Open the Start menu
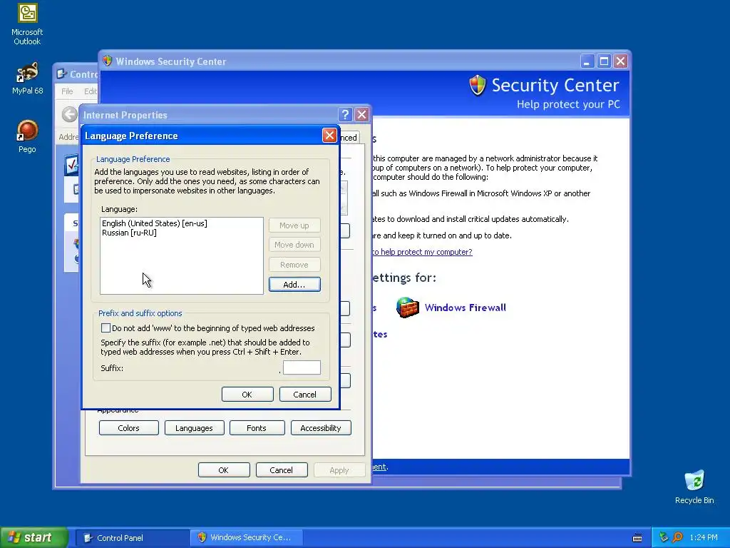This screenshot has height=548, width=730. 34,537
